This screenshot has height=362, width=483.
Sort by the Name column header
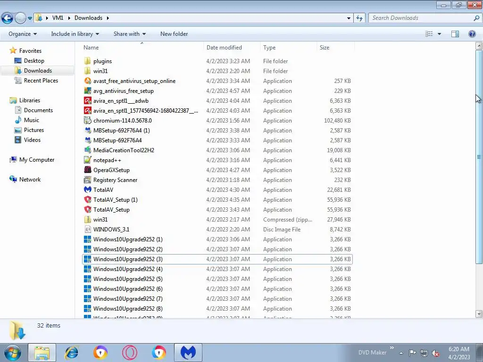click(x=91, y=48)
